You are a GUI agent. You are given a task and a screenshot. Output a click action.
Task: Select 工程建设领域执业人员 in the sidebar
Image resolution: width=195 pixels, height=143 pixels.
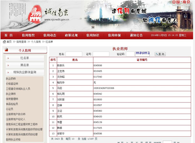(x=18, y=89)
